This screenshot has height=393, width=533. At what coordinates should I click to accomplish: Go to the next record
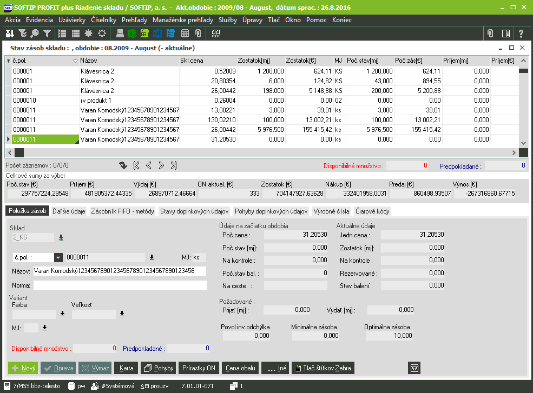coord(161,165)
